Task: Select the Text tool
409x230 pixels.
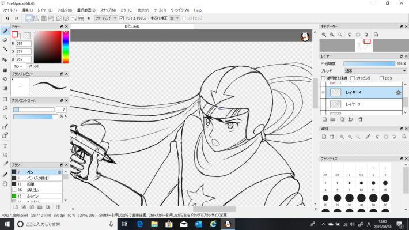Action: tap(5, 146)
